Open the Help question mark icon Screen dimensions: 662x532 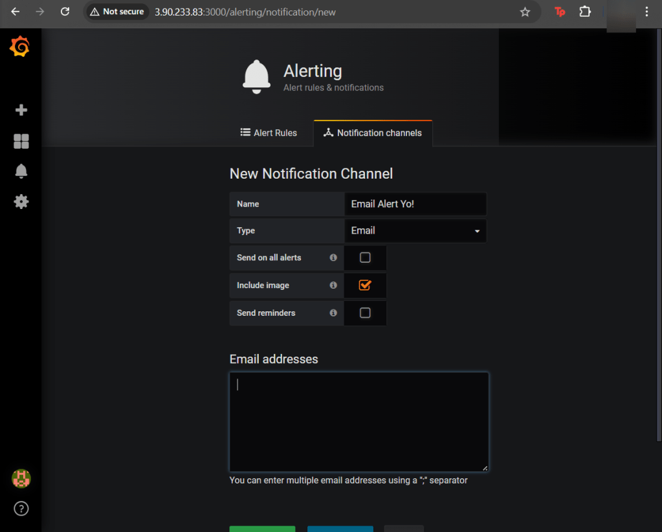pos(21,509)
